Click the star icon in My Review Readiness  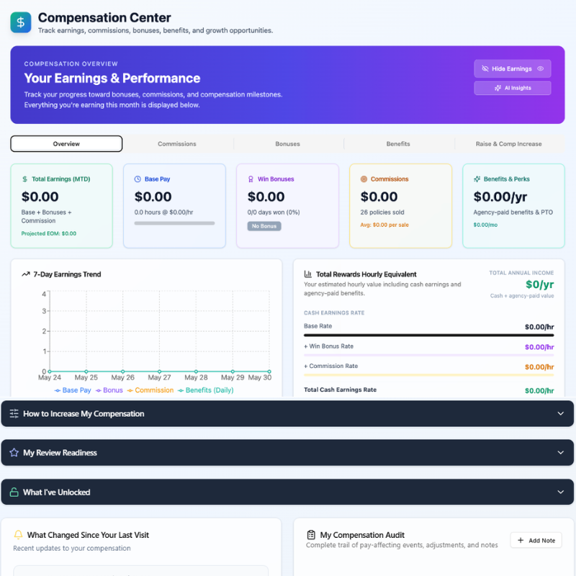[x=14, y=453]
